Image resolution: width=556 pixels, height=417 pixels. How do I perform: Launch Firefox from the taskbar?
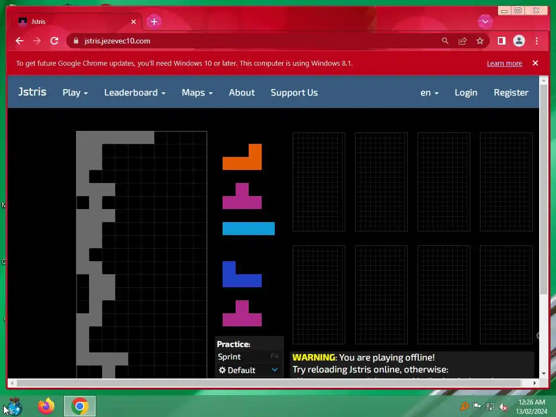[x=47, y=406]
